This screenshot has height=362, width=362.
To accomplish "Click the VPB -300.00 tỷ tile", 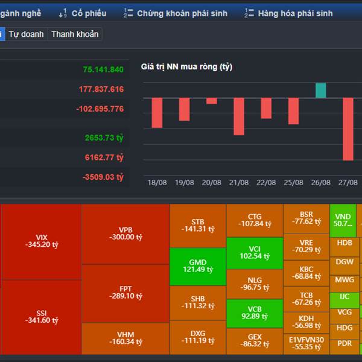I will (x=125, y=234).
